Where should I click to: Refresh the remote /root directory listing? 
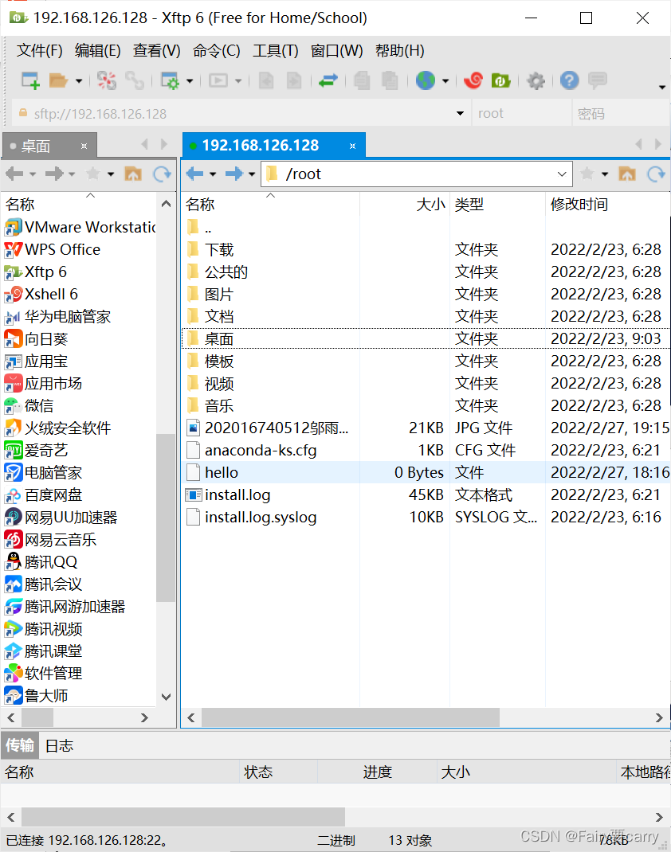tap(657, 173)
